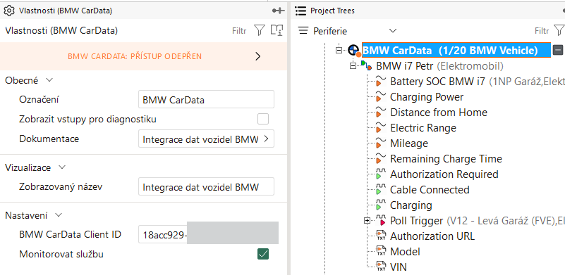Click the Project Trees panel title
The width and height of the screenshot is (565, 275).
tap(333, 11)
